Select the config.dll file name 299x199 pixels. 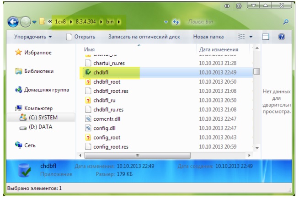(x=104, y=128)
